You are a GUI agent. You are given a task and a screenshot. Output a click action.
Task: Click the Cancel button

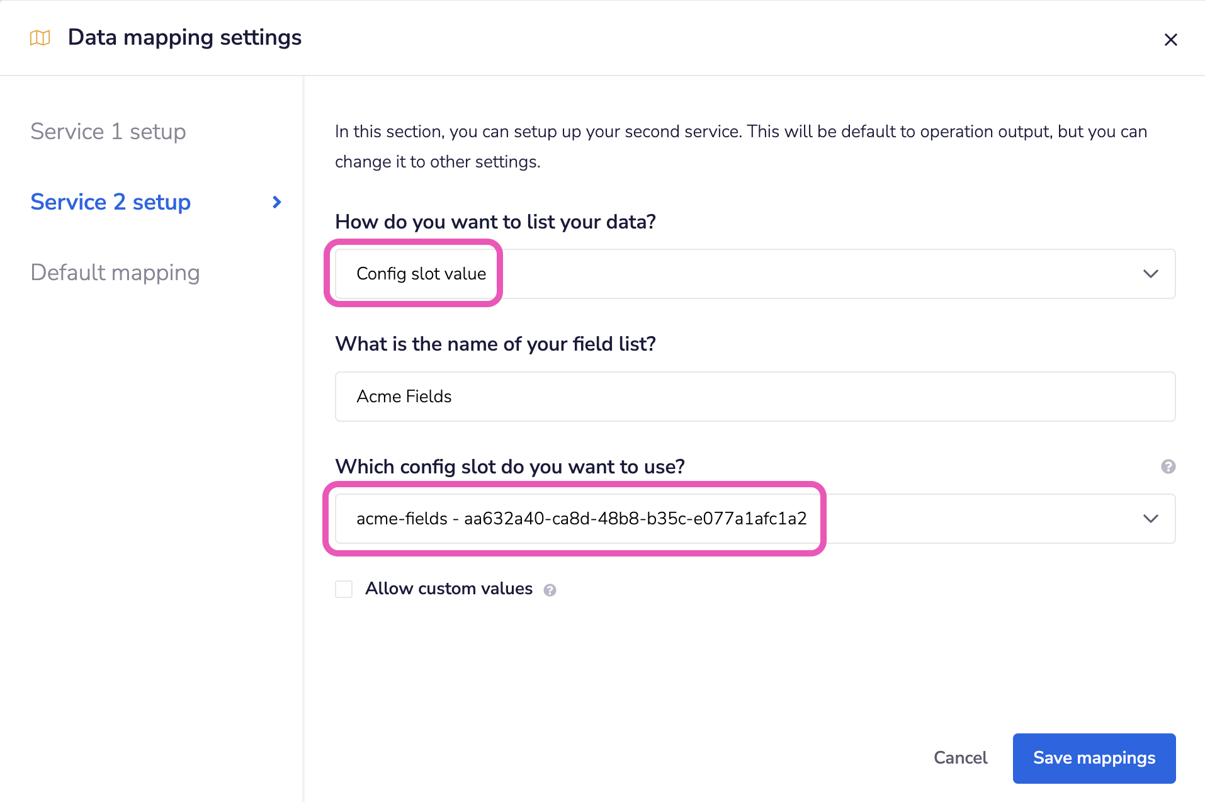(960, 758)
